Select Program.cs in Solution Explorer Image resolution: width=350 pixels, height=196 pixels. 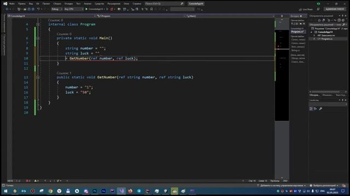[x=327, y=39]
